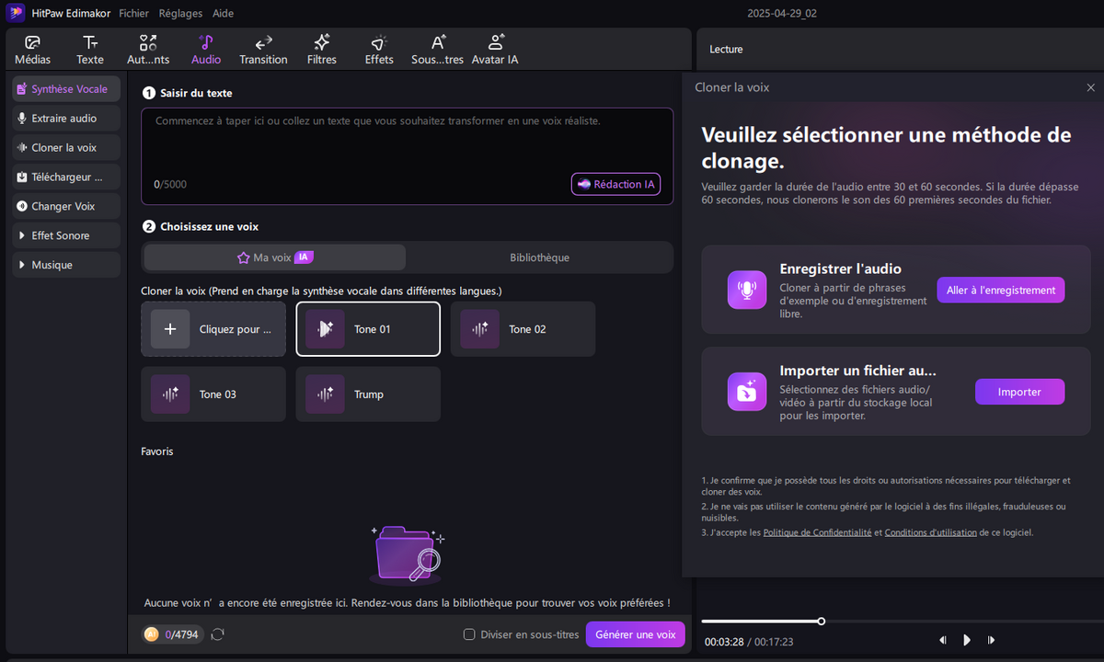The image size is (1104, 662).
Task: Switch to the Ma voix tab
Action: point(275,257)
